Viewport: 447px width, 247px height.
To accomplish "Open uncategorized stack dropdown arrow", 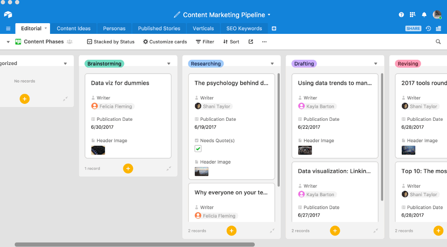I will (65, 64).
